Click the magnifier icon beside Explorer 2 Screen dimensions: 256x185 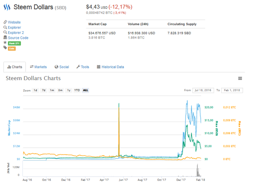[5, 32]
